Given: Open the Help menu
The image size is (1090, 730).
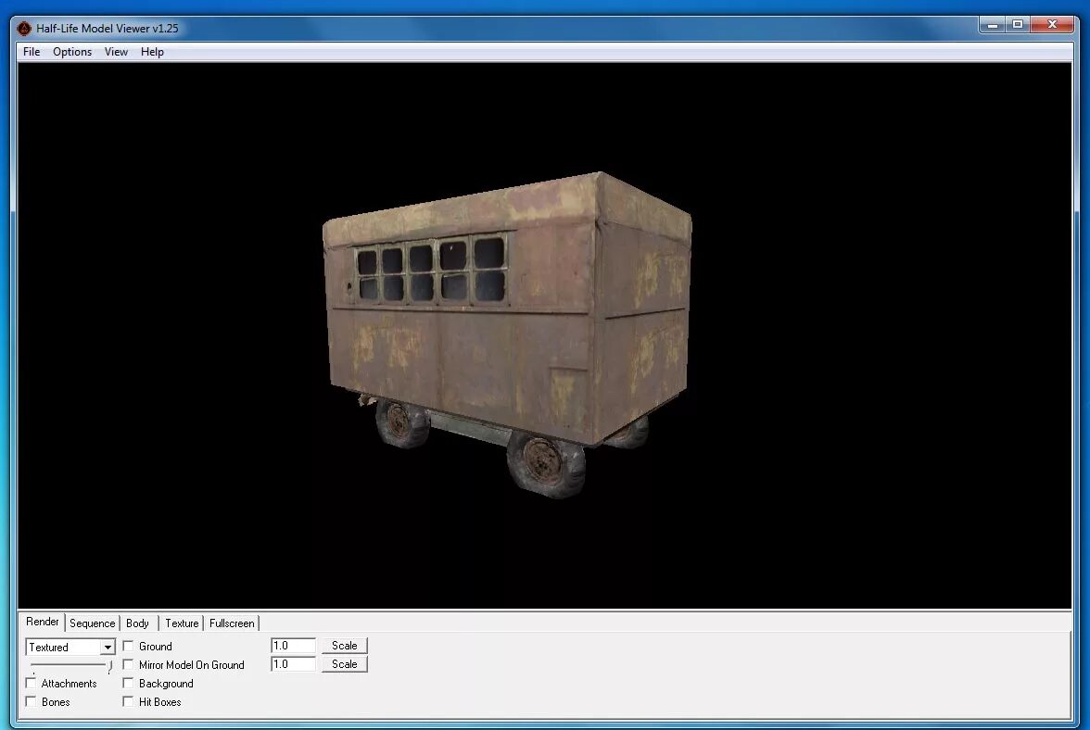Looking at the screenshot, I should coord(152,52).
